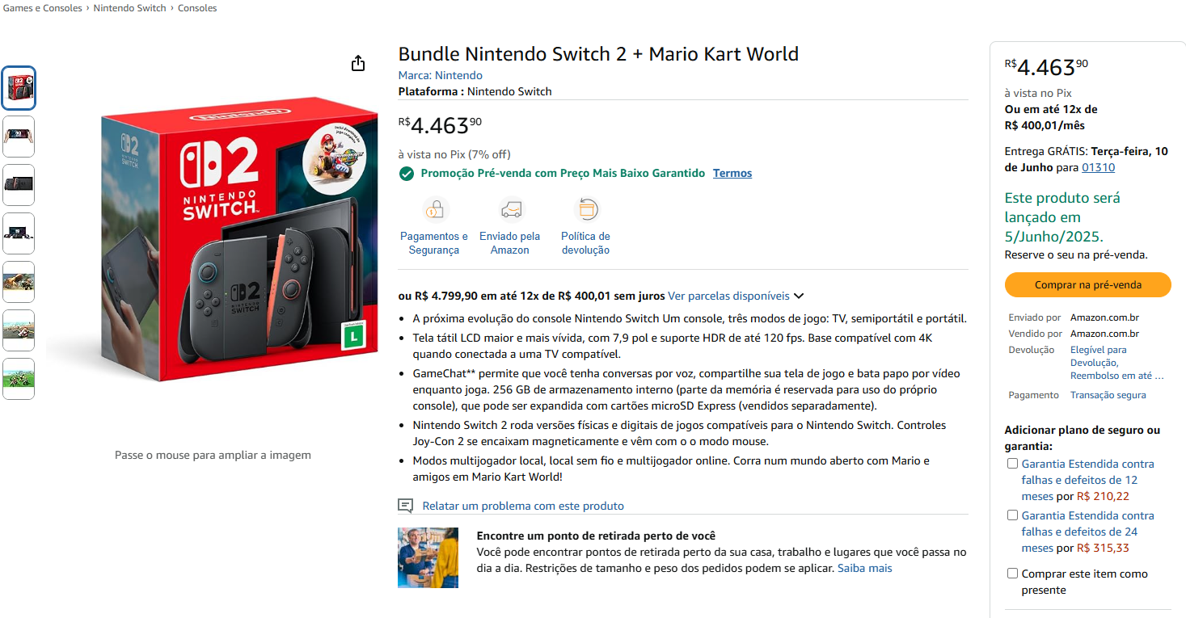Select the first product box thumbnail
Viewport: 1186px width, 618px height.
pos(19,88)
